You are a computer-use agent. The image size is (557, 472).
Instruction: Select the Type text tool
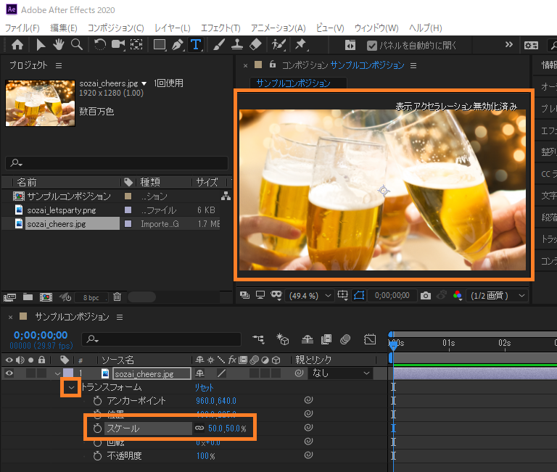point(196,45)
